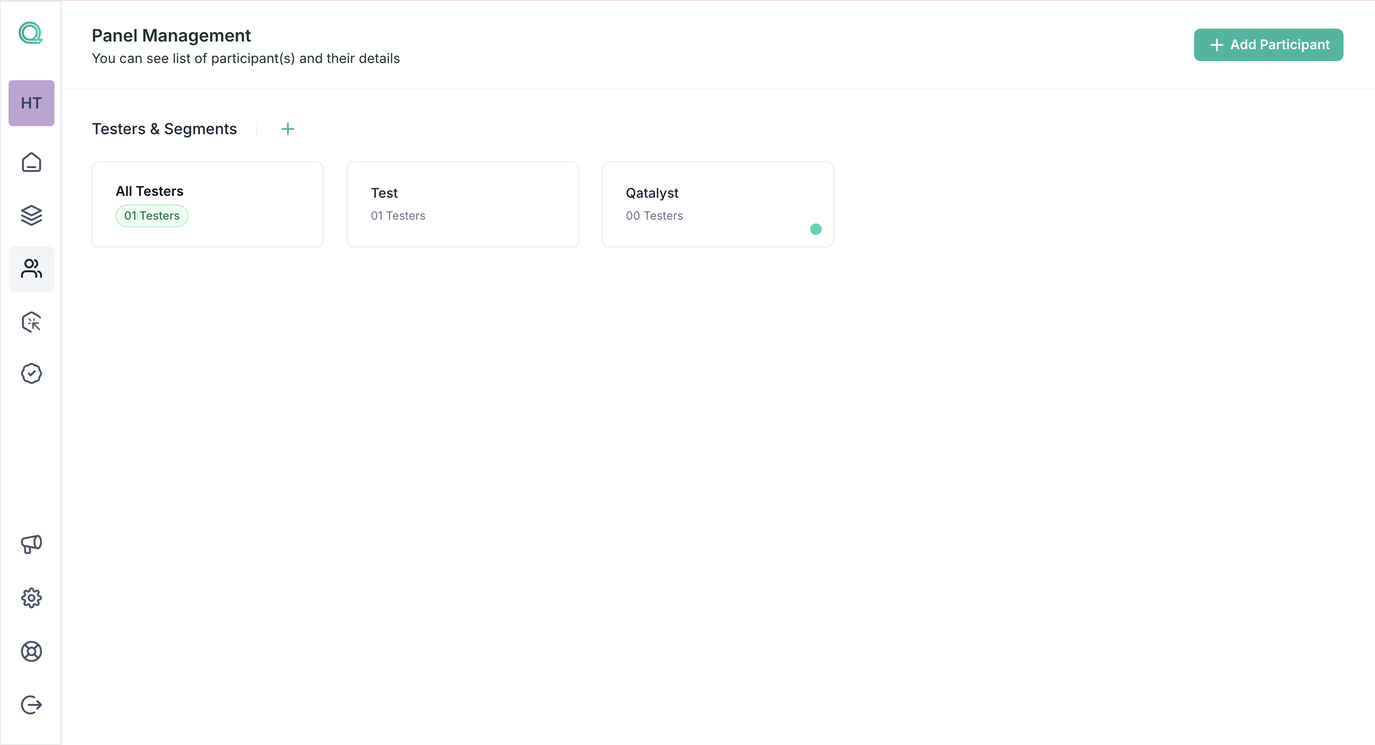Viewport: 1375px width, 745px height.
Task: Open the Test segment card
Action: 462,204
